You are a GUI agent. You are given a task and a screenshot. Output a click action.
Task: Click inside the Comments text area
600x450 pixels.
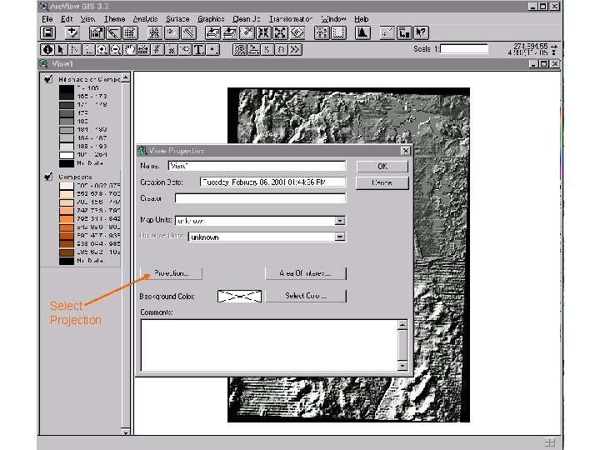click(269, 345)
